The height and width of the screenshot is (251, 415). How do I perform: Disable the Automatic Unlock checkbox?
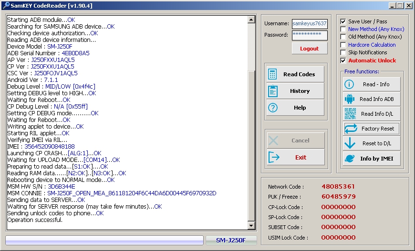tap(343, 60)
